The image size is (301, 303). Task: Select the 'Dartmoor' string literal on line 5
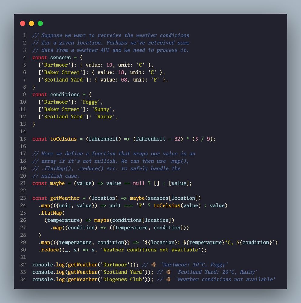[55, 65]
